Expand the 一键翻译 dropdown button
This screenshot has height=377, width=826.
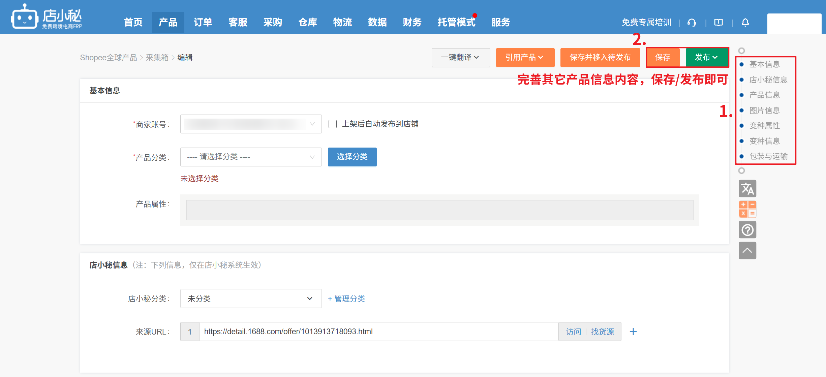[460, 58]
